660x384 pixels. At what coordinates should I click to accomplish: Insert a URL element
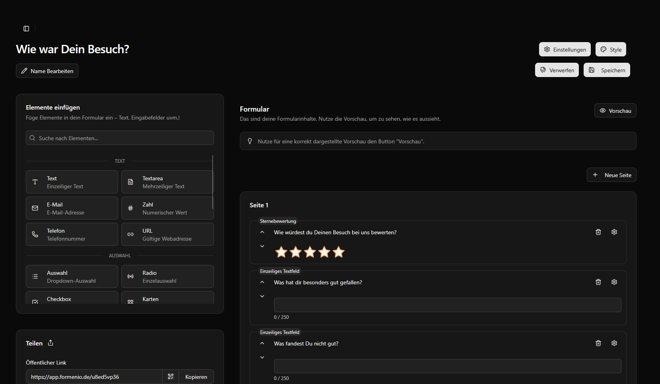coord(167,234)
